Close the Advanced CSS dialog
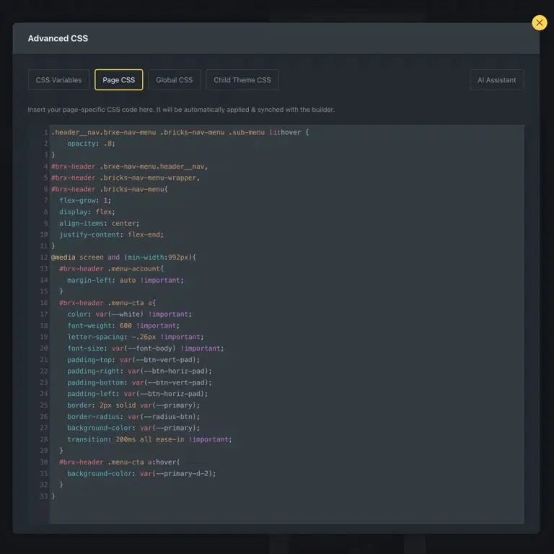 pos(539,23)
